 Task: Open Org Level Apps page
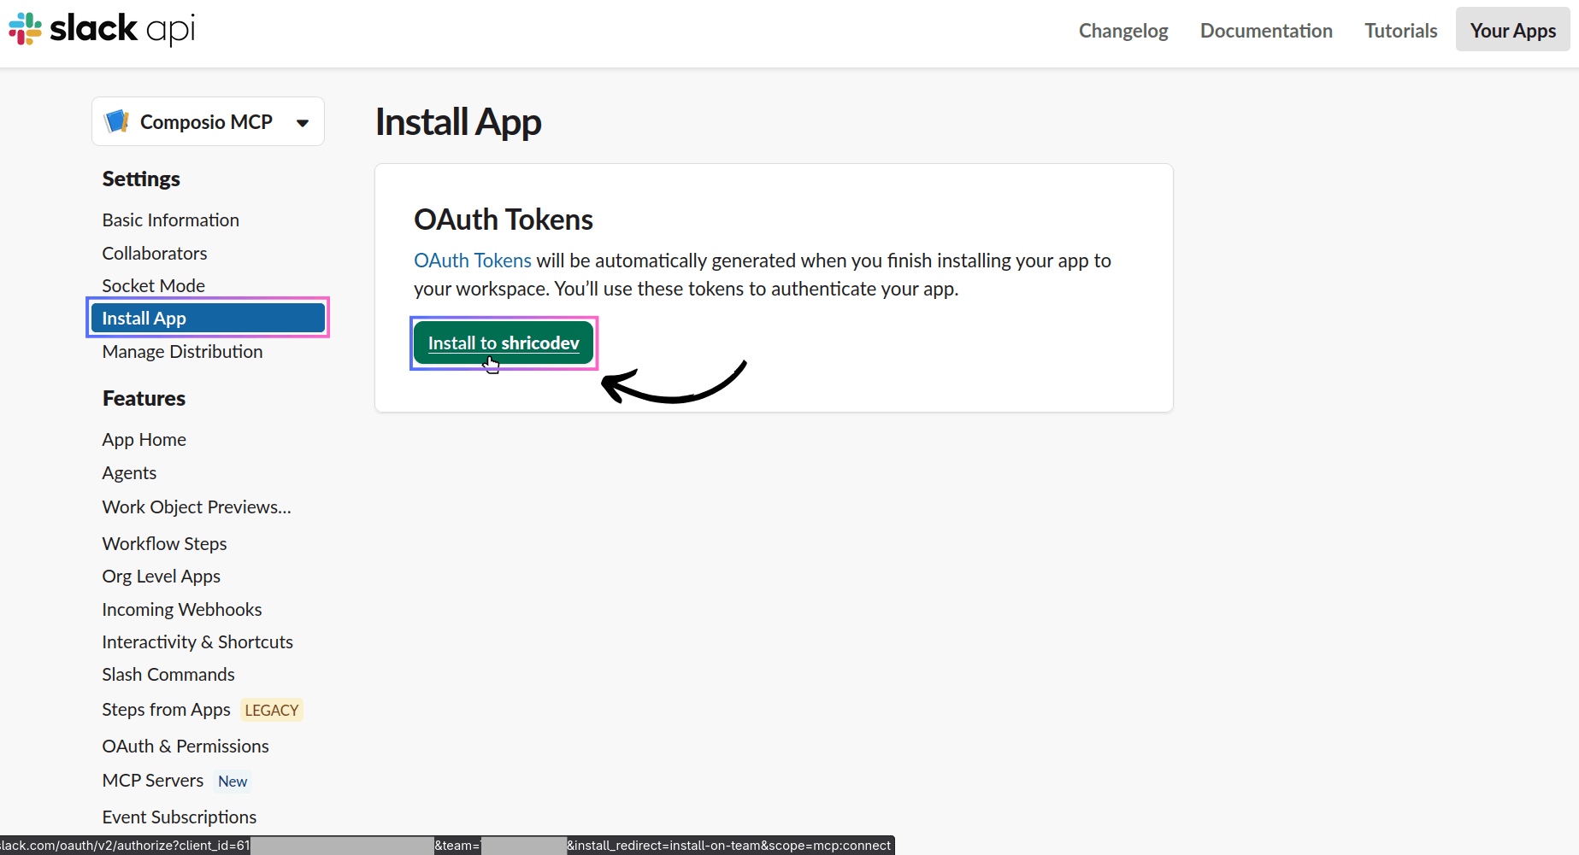(161, 577)
